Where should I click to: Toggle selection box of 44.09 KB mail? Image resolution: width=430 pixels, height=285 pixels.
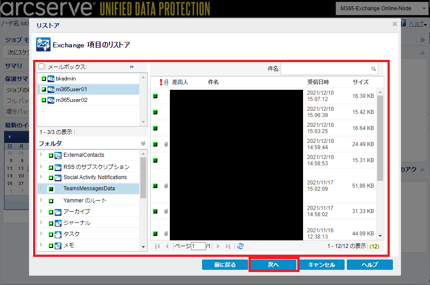click(x=155, y=234)
